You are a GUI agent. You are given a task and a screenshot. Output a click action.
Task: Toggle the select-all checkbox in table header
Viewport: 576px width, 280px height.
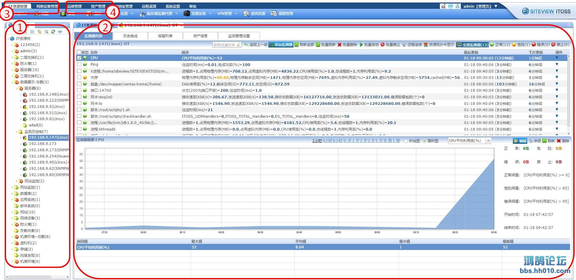click(79, 52)
